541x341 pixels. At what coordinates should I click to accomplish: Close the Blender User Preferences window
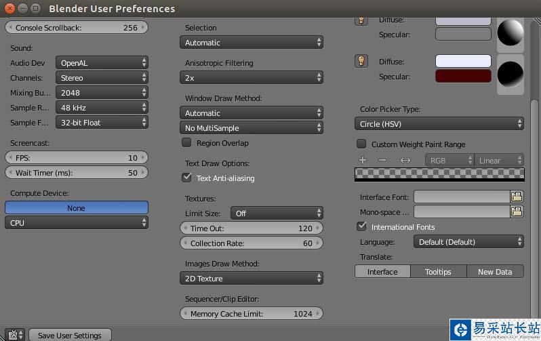pyautogui.click(x=9, y=8)
